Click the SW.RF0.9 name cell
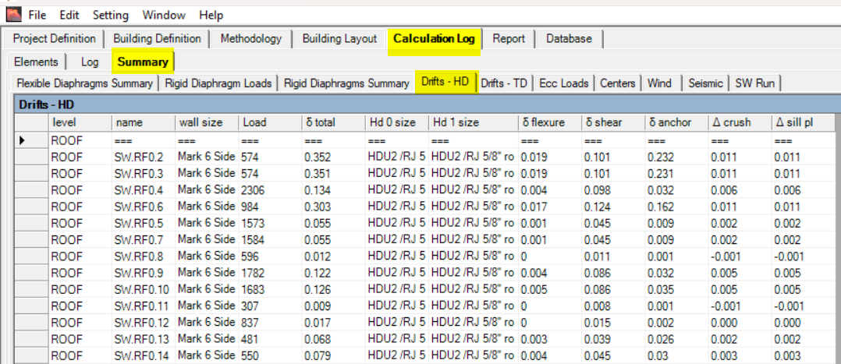841x364 pixels. click(144, 274)
